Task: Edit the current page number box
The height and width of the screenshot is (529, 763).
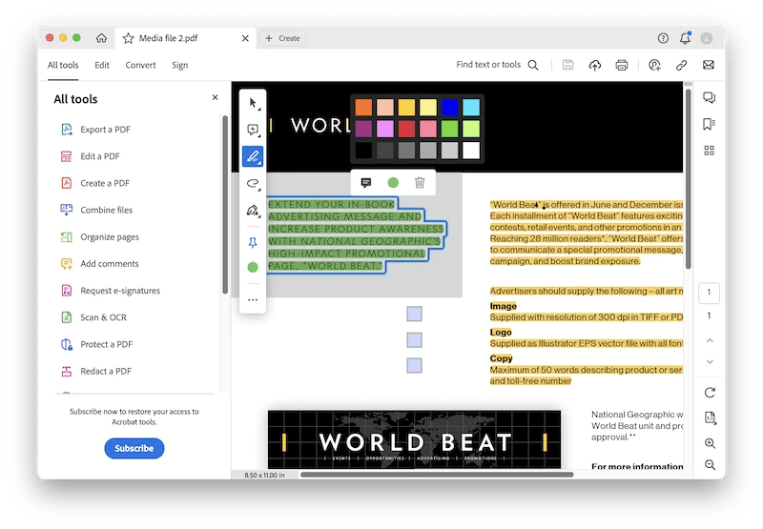Action: point(709,293)
